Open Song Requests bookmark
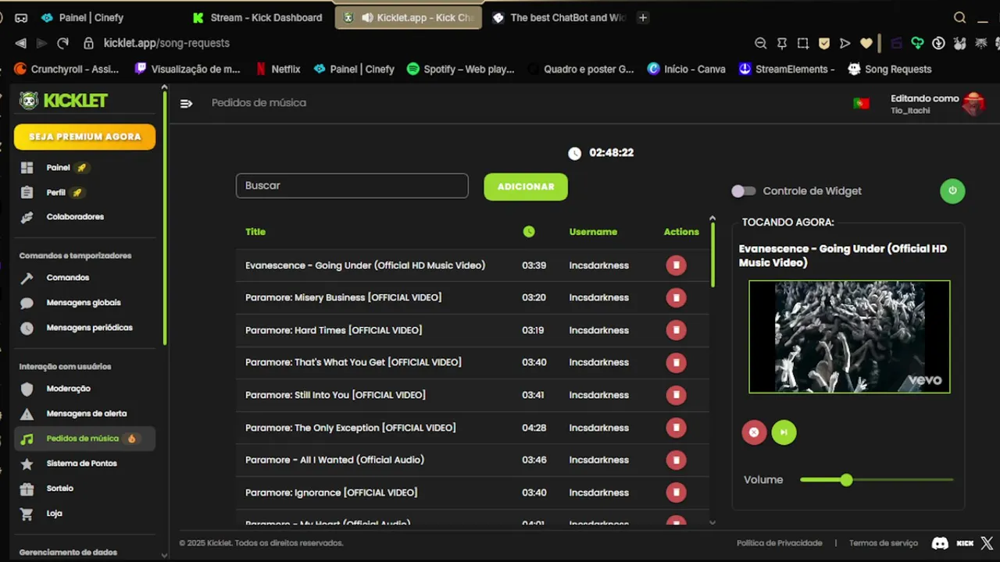 [x=890, y=69]
